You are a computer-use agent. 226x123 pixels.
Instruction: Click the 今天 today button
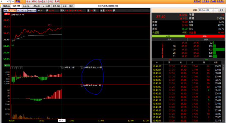point(221,10)
